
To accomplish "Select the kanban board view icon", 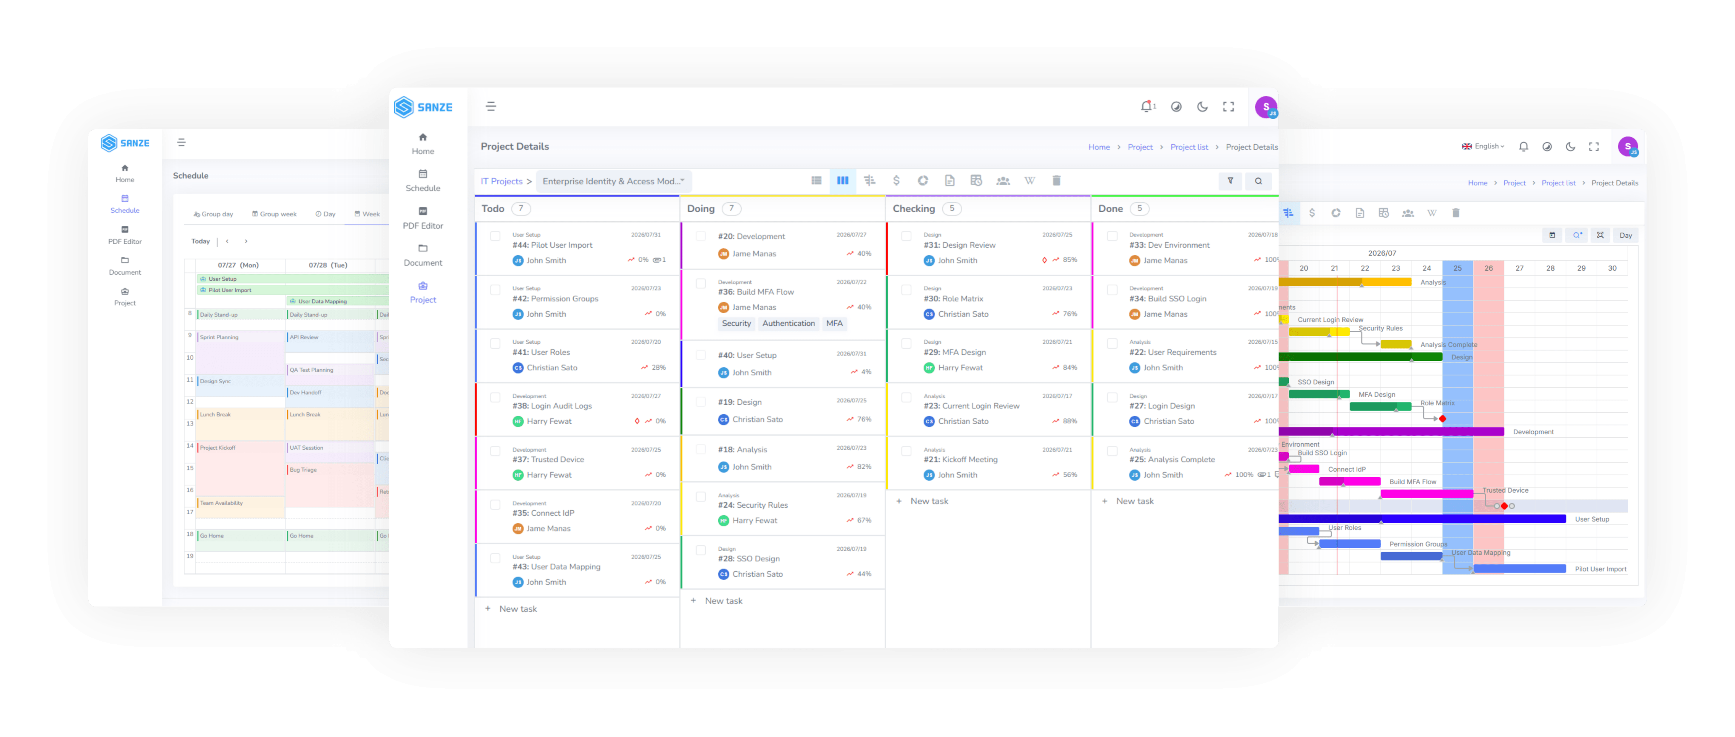I will (x=842, y=180).
